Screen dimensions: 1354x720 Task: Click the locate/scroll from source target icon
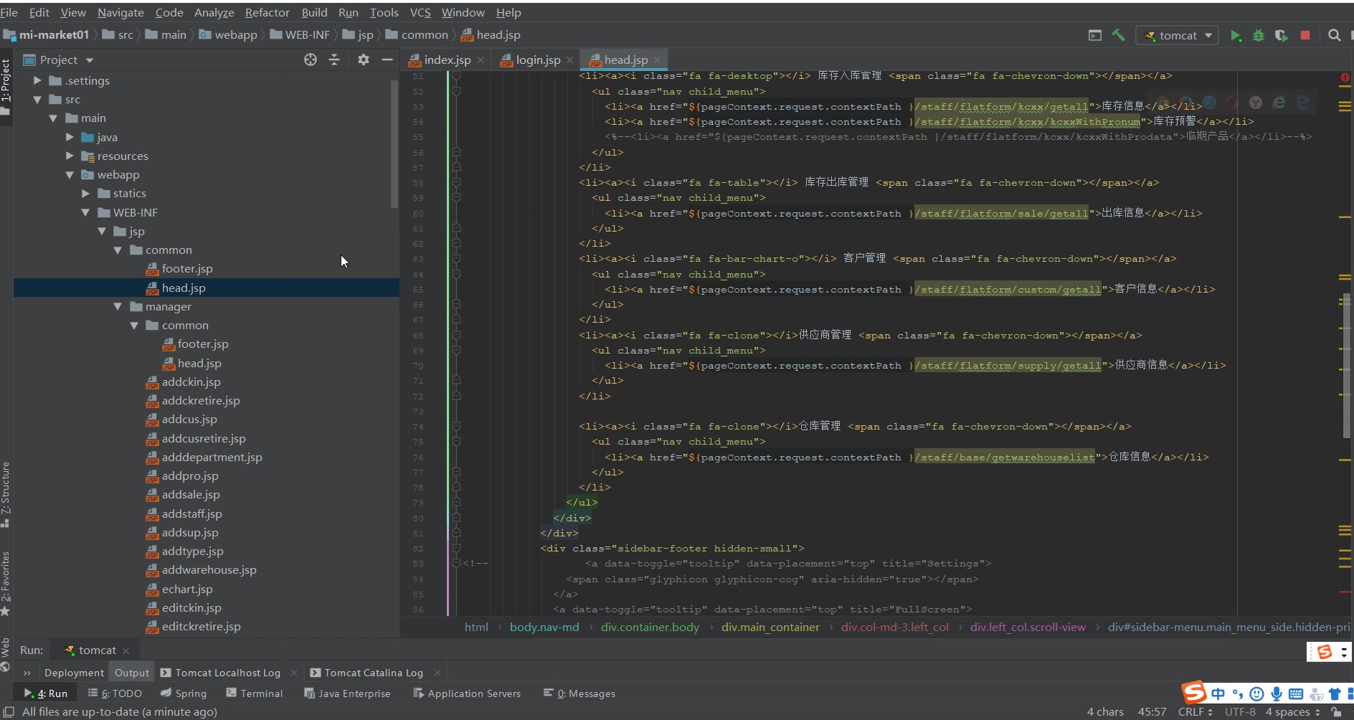tap(310, 60)
